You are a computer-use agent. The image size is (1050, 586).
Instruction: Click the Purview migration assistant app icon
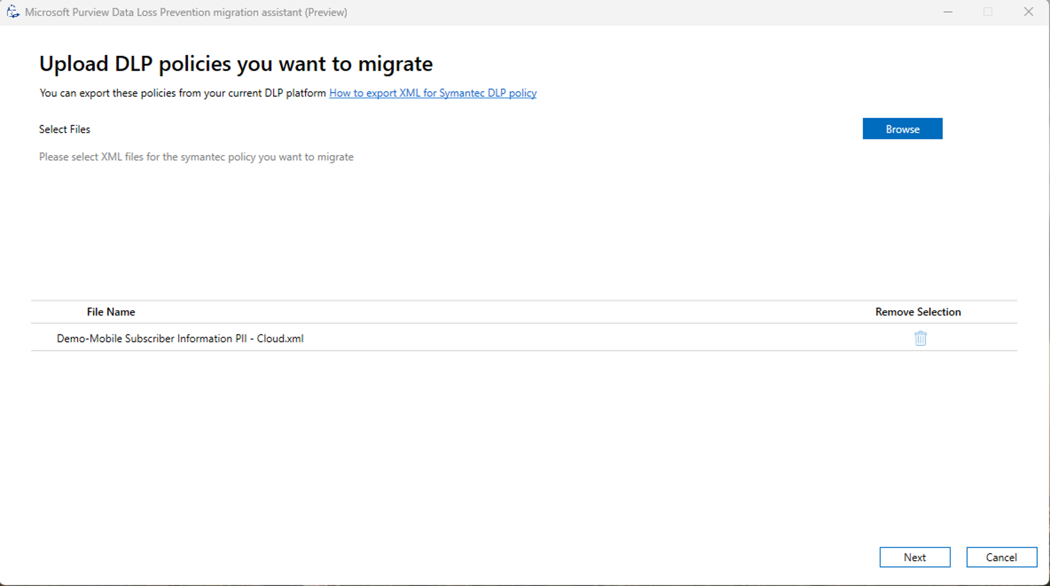pyautogui.click(x=13, y=12)
